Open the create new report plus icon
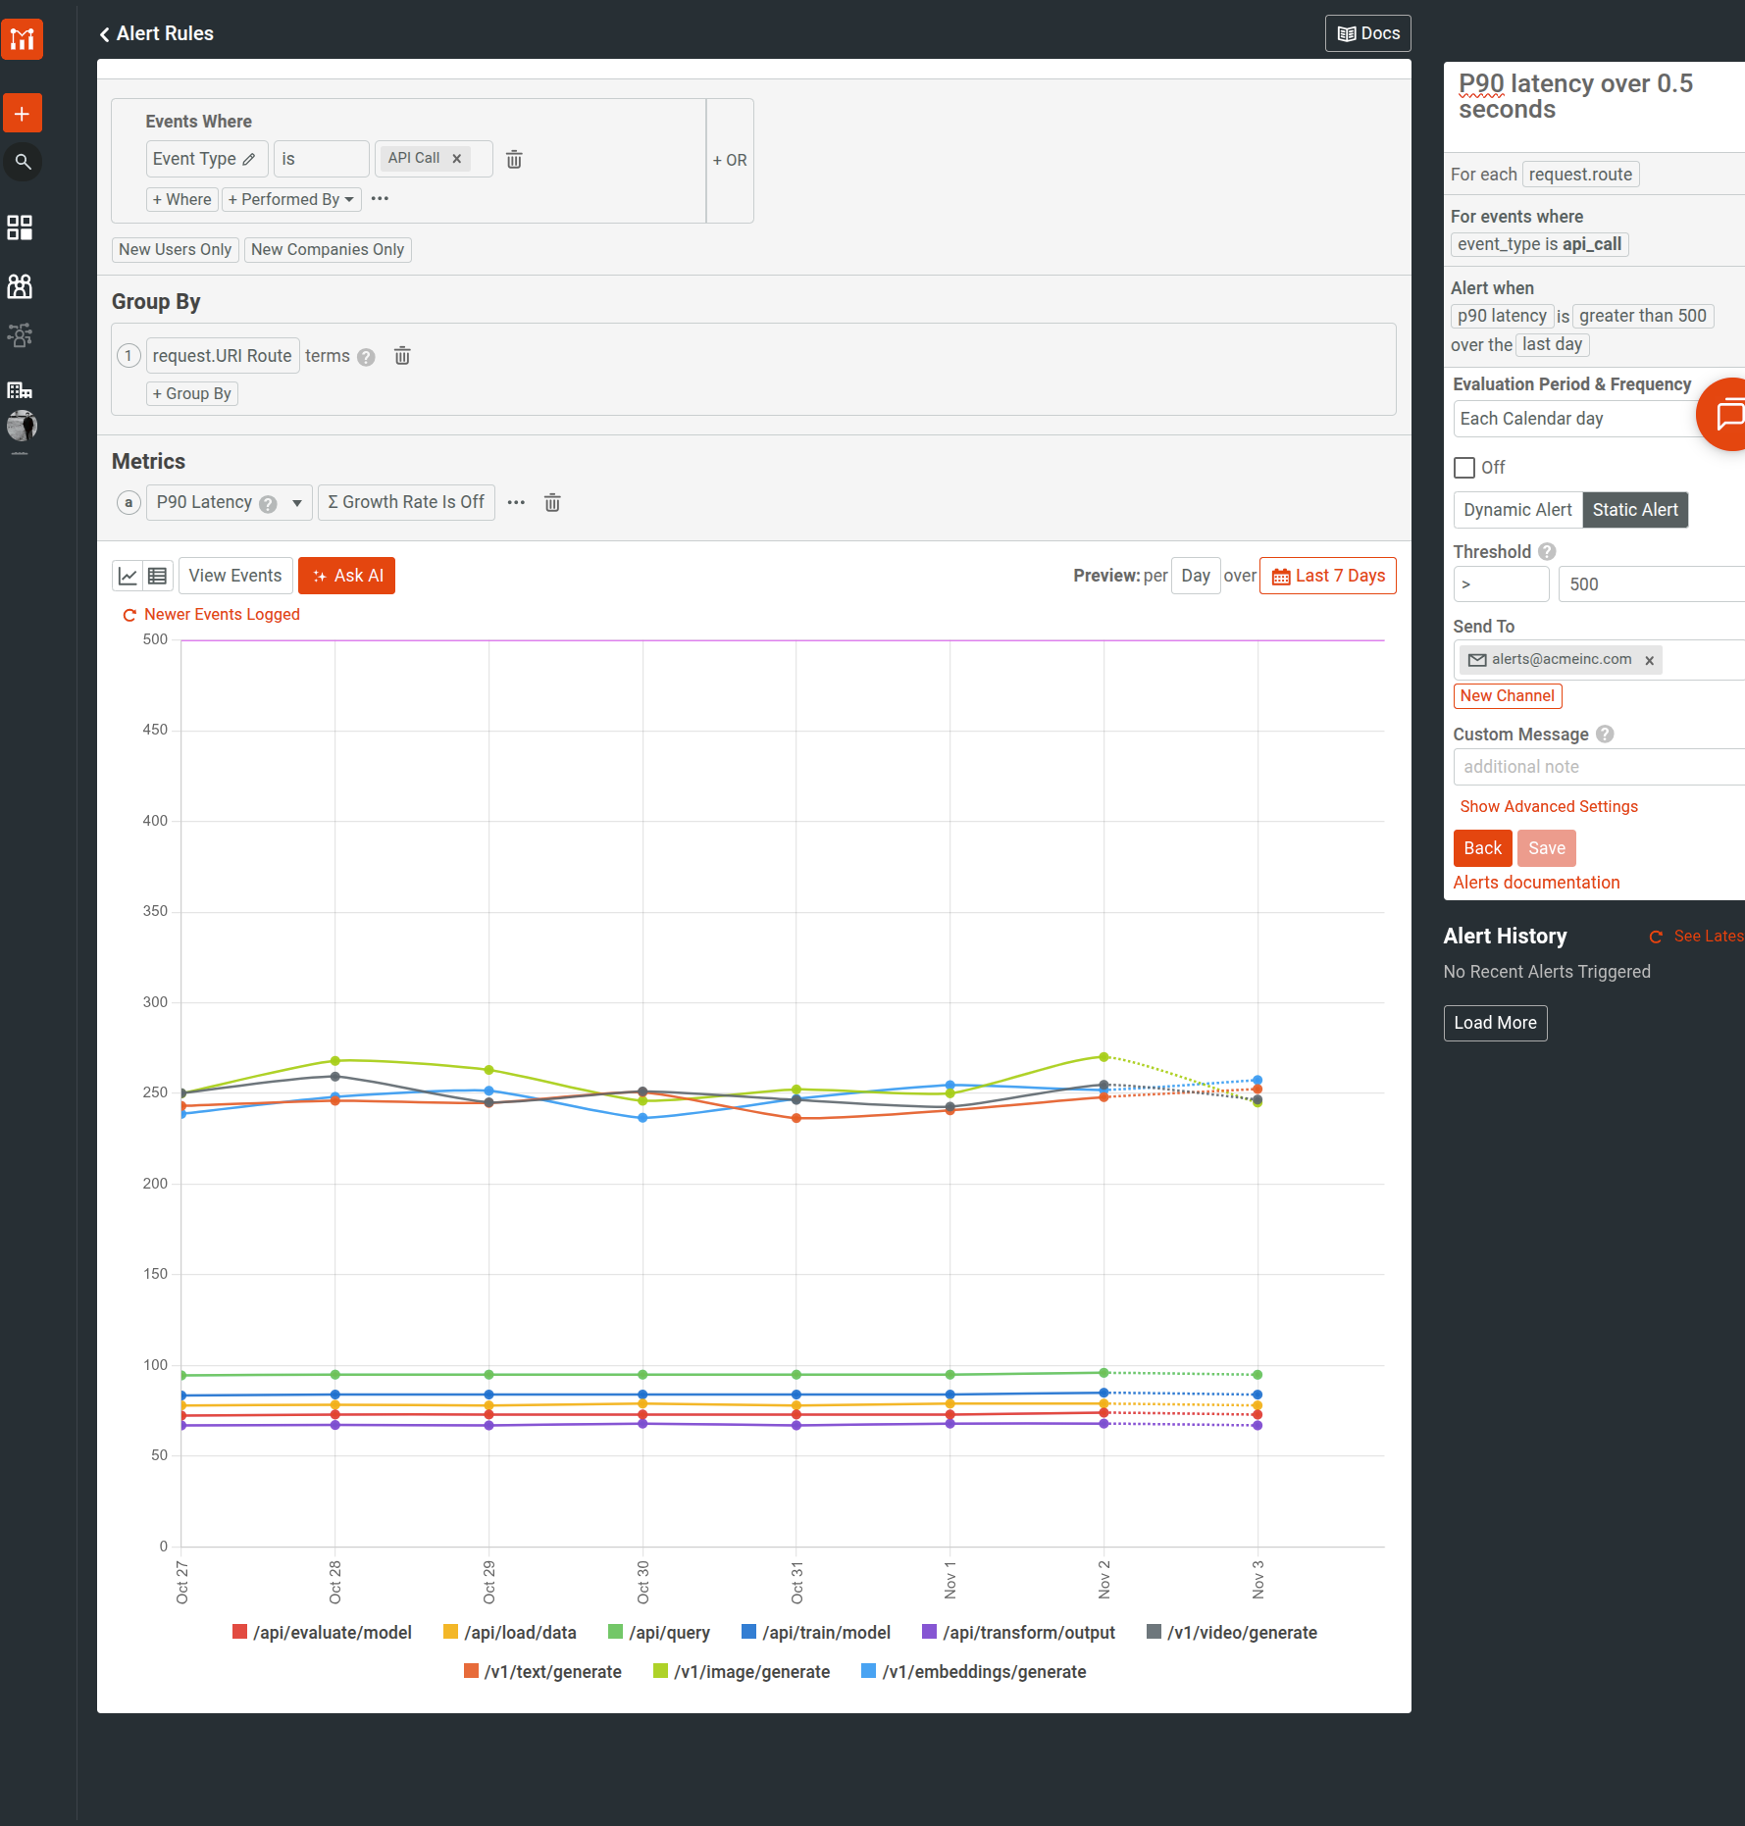 coord(22,113)
